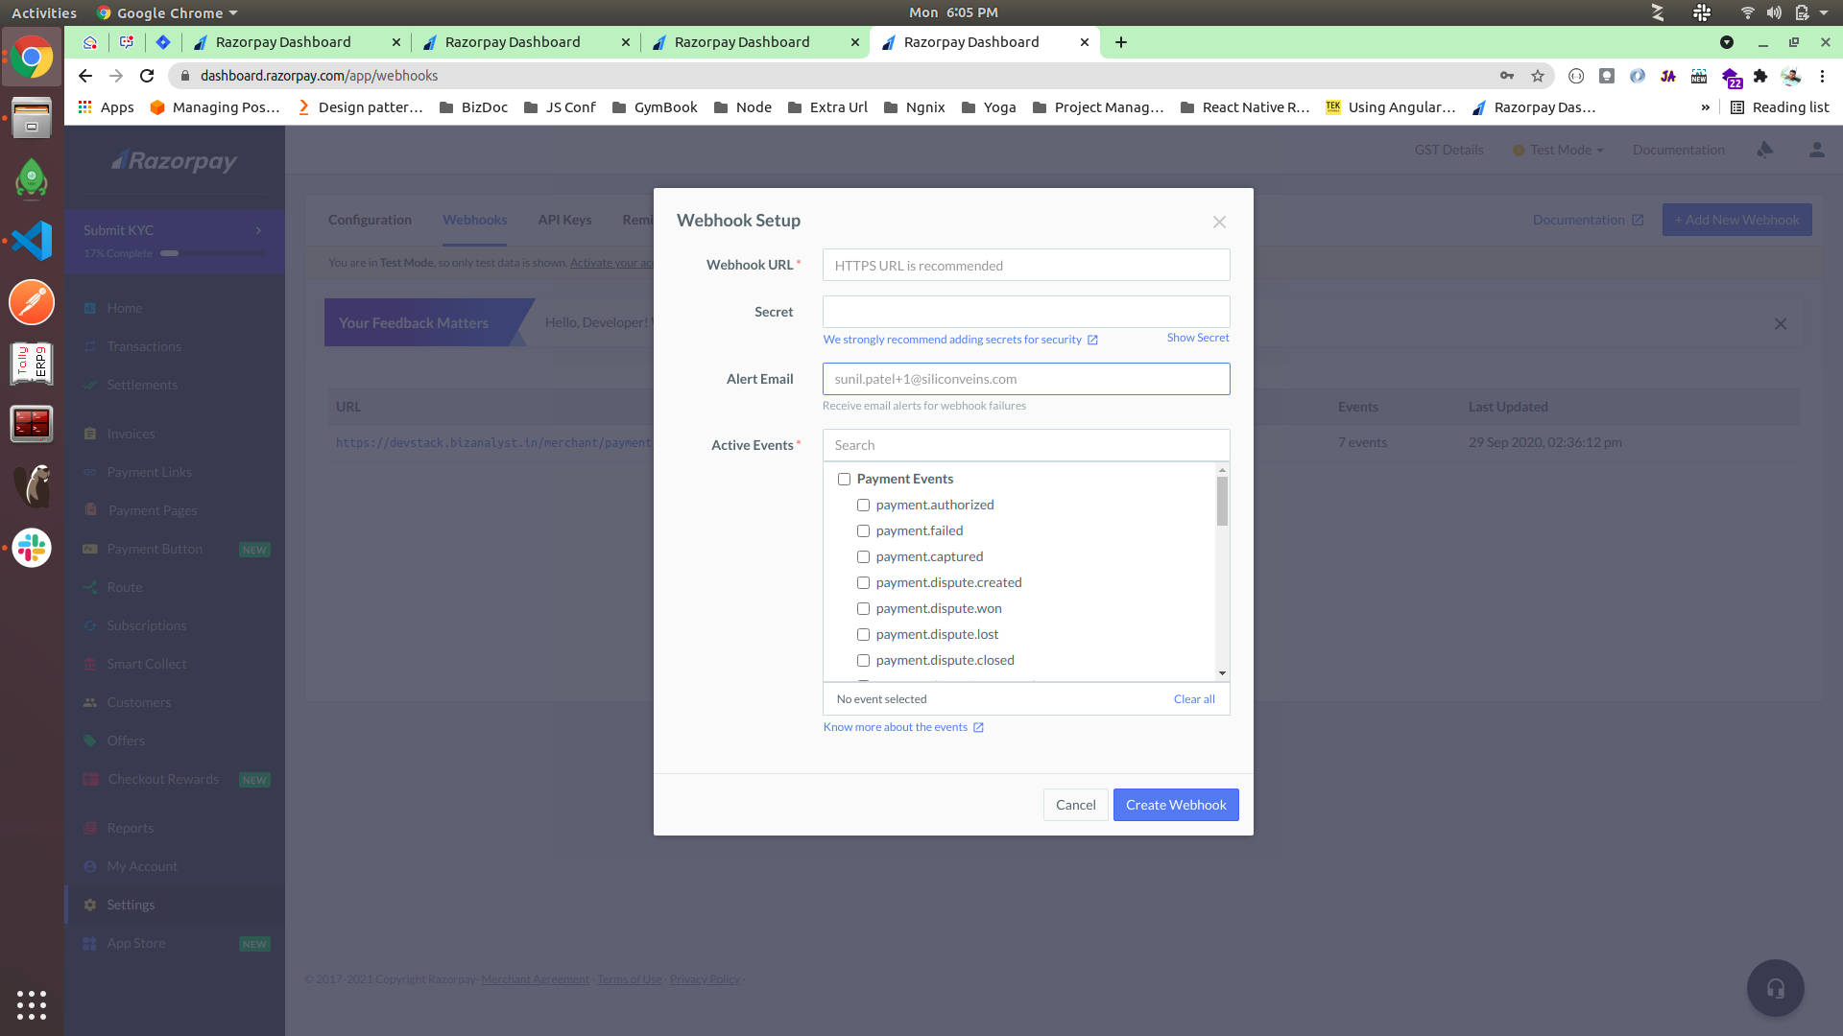1843x1036 pixels.
Task: Switch to the Configuration tab
Action: pyautogui.click(x=370, y=220)
